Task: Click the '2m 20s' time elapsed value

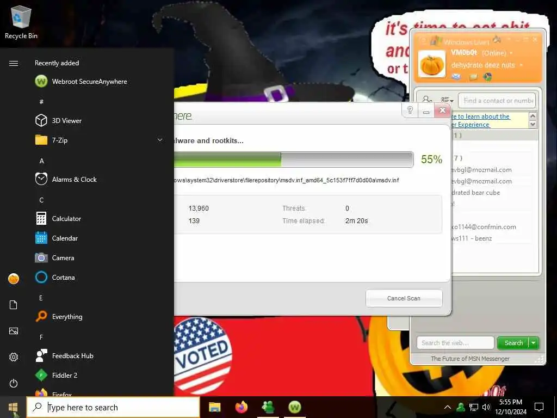Action: click(357, 221)
